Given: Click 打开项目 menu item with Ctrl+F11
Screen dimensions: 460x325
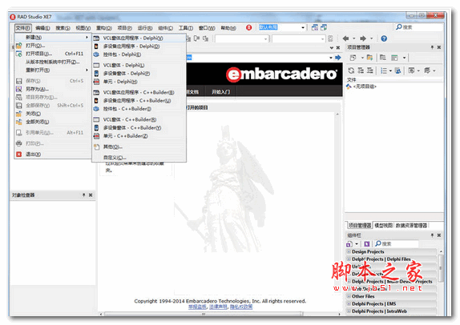Looking at the screenshot, I should 53,54.
